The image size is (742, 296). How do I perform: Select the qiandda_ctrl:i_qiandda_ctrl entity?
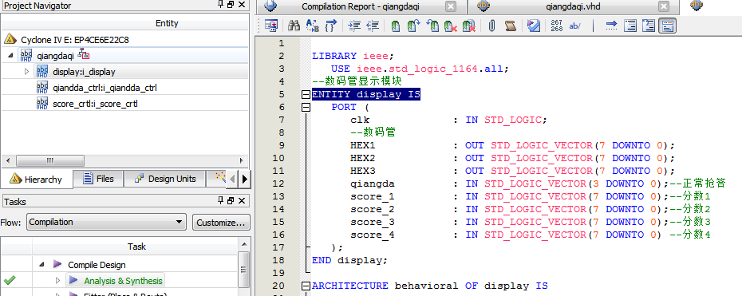click(x=105, y=88)
